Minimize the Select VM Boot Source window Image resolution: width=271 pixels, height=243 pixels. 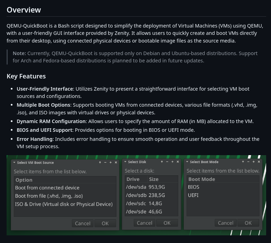click(105, 162)
